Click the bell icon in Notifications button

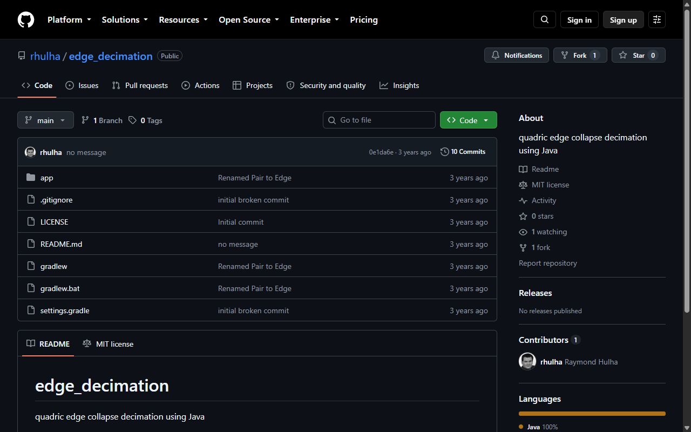[x=496, y=55]
